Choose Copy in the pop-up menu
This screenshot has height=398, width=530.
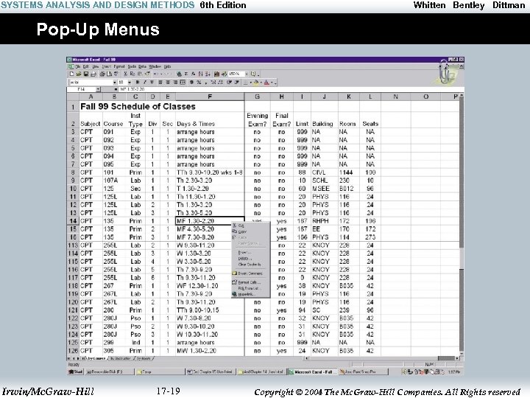coord(251,231)
